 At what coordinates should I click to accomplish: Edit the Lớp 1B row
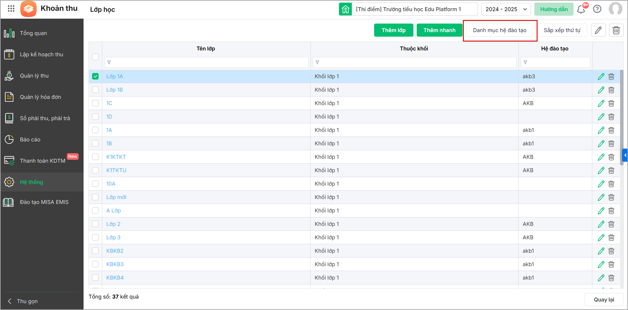[601, 90]
